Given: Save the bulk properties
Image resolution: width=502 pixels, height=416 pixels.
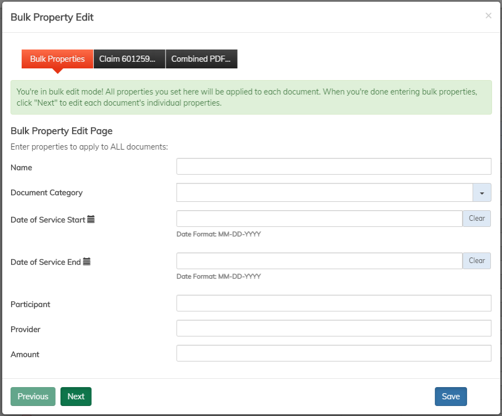Looking at the screenshot, I should (x=450, y=397).
